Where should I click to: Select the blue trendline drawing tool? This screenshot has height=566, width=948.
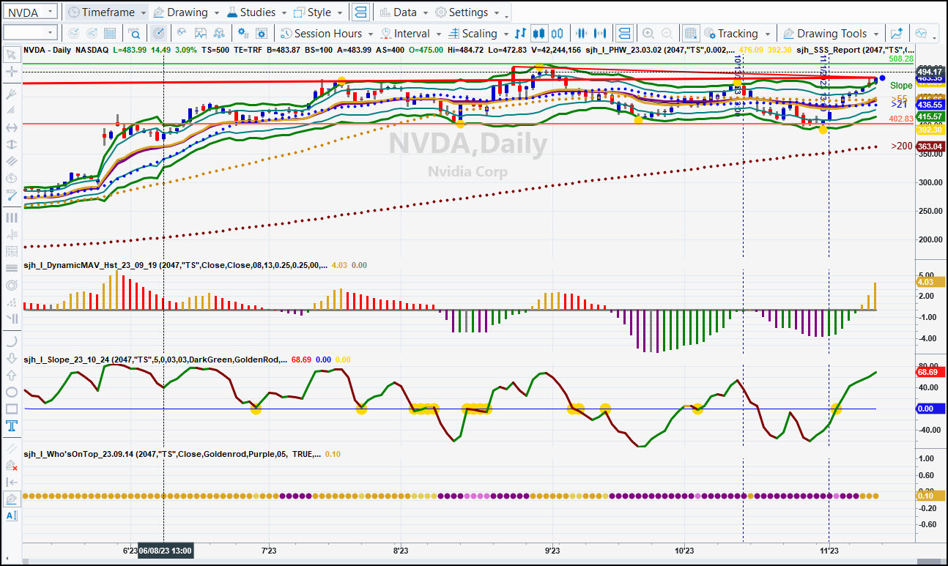11,195
